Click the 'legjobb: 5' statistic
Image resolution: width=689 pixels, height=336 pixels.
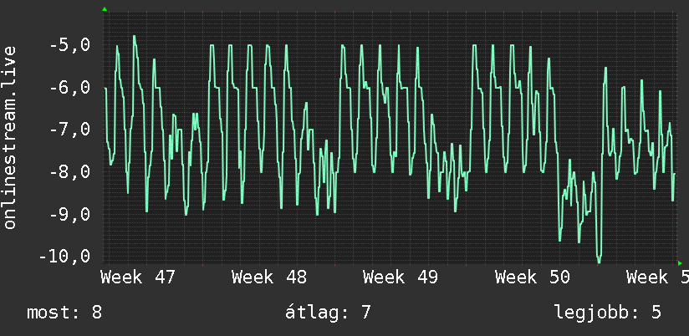[x=608, y=313]
